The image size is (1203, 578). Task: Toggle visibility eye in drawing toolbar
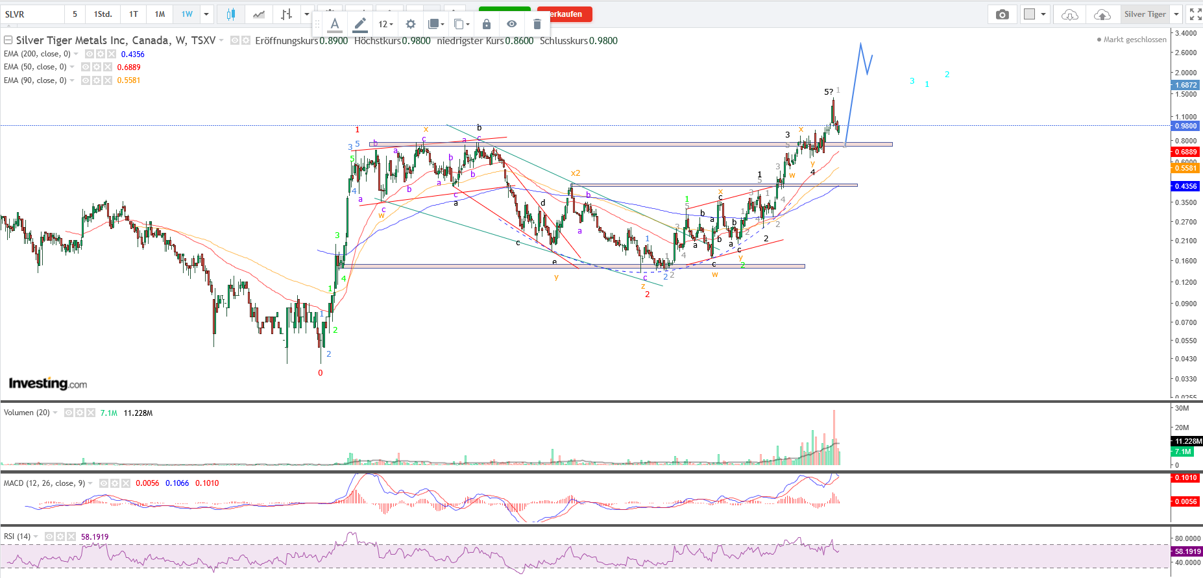(x=512, y=24)
